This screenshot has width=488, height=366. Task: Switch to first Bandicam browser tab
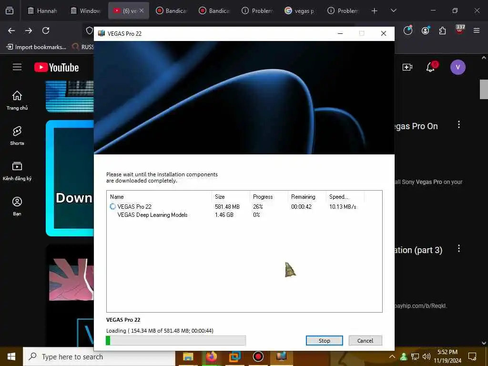171,11
